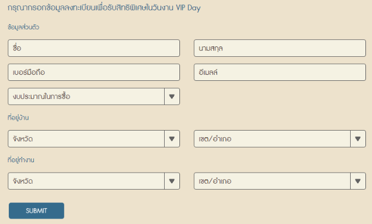Image resolution: width=372 pixels, height=224 pixels.
Task: Click the ที่อยู่ทำงาน section label
Action: (x=21, y=160)
